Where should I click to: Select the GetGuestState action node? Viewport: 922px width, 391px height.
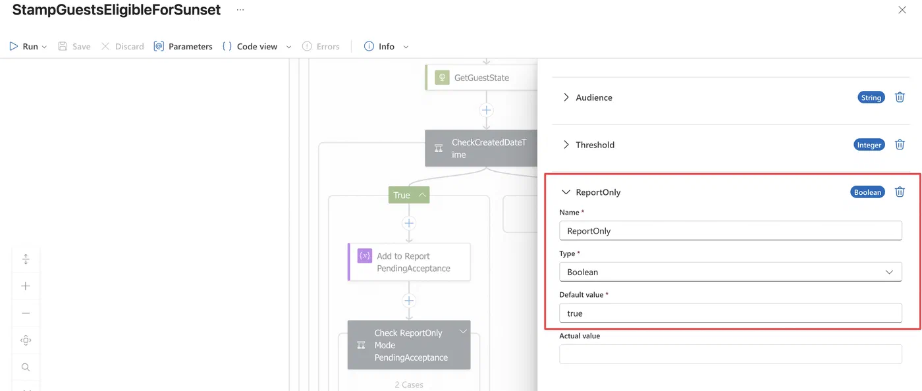coord(481,78)
